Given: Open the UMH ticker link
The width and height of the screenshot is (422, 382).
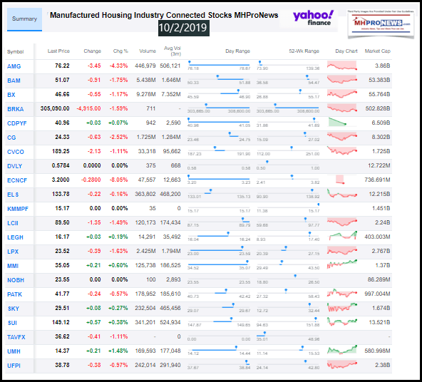Looking at the screenshot, I should click(14, 351).
